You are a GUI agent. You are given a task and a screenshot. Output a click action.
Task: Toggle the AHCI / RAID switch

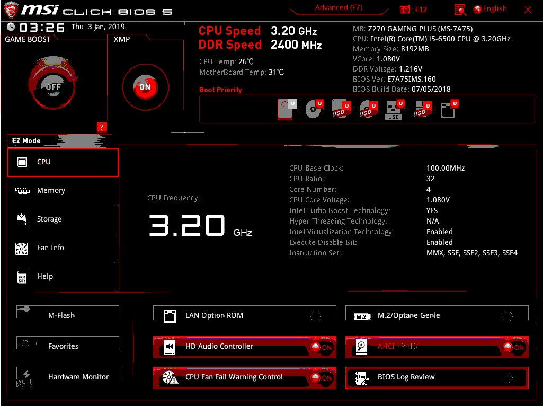tap(513, 347)
